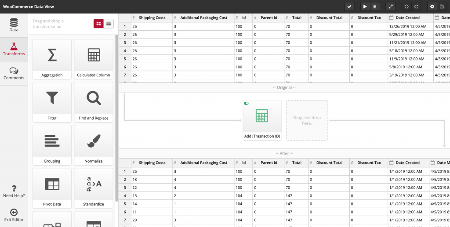Viewport: 450px width, 227px height.
Task: Step forward with the skip-to-next button
Action: (375, 7)
